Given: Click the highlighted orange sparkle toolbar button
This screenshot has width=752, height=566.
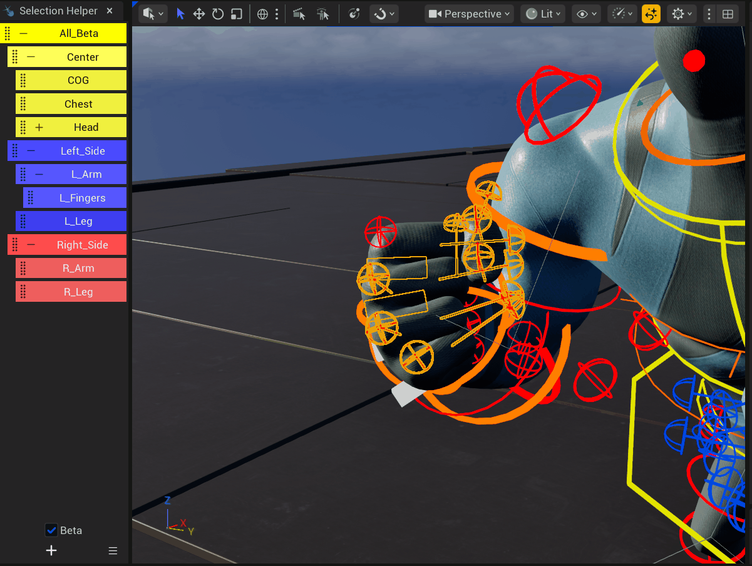Looking at the screenshot, I should (x=651, y=14).
